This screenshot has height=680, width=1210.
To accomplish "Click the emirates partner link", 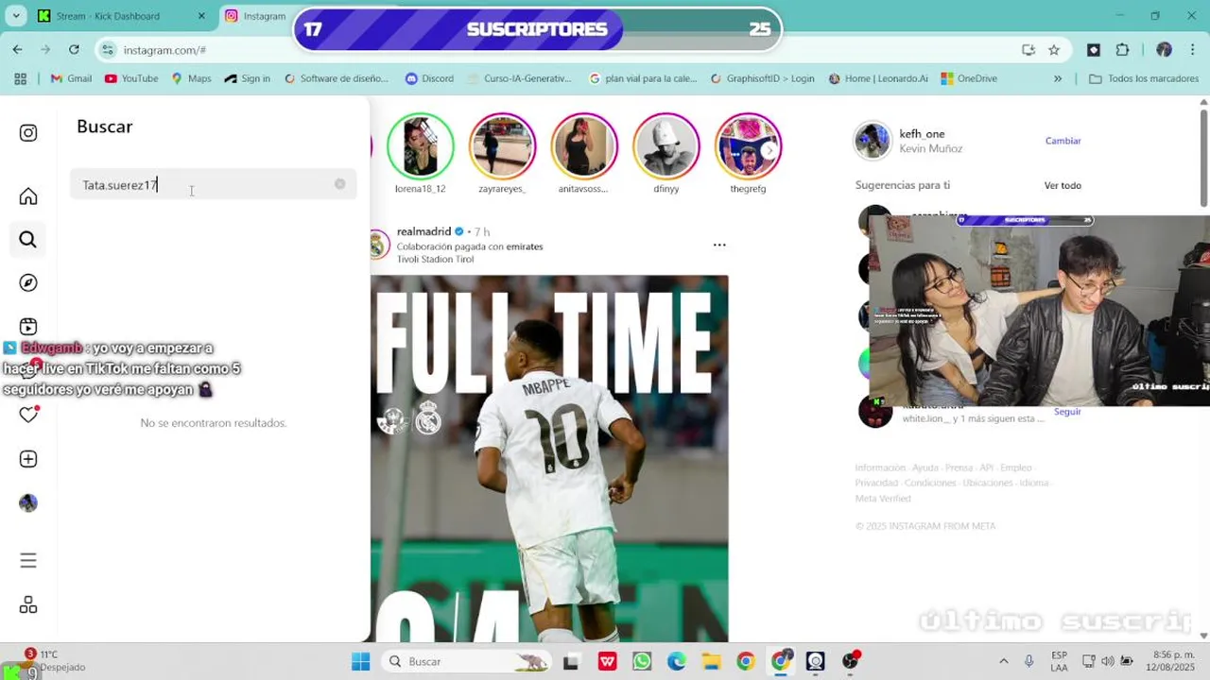I will pyautogui.click(x=525, y=246).
